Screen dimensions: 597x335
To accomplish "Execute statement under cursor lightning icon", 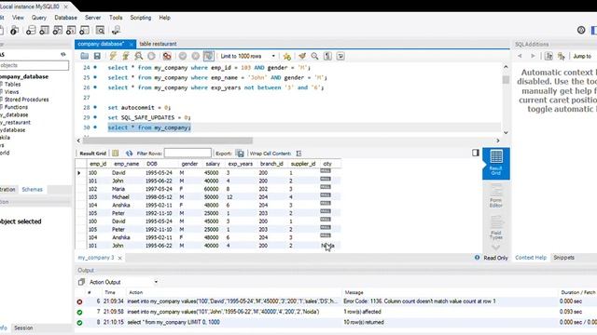I will [126, 56].
